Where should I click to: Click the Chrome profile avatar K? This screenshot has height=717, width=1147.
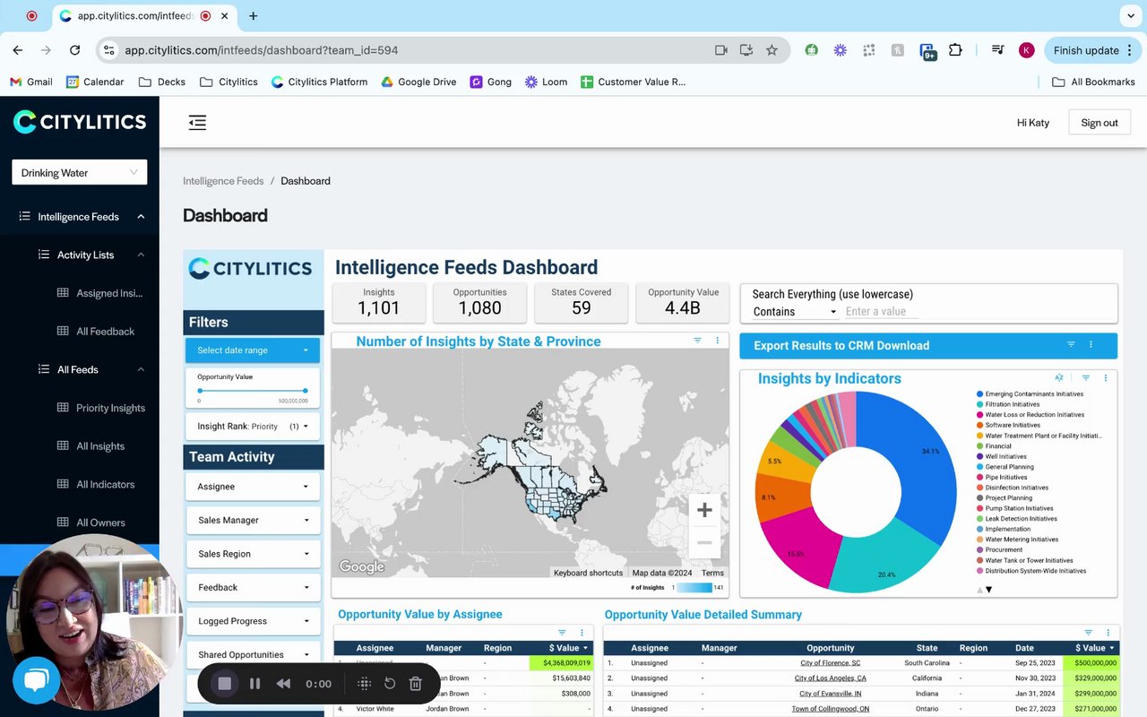pos(1027,50)
